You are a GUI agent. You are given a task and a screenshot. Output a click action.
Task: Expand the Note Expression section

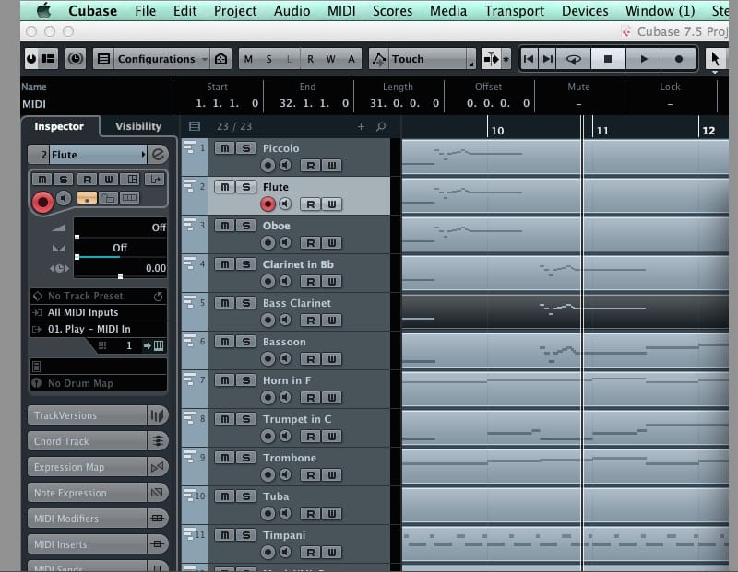87,493
